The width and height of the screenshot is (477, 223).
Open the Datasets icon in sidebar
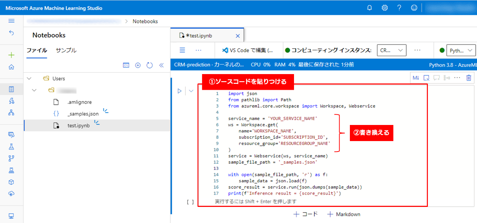pyautogui.click(x=11, y=135)
